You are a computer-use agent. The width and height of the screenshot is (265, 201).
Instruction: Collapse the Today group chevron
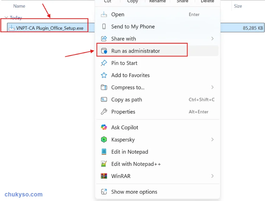6,17
